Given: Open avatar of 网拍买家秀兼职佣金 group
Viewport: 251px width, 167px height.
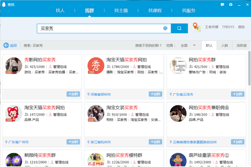Looking at the screenshot, I should pyautogui.click(x=178, y=113).
